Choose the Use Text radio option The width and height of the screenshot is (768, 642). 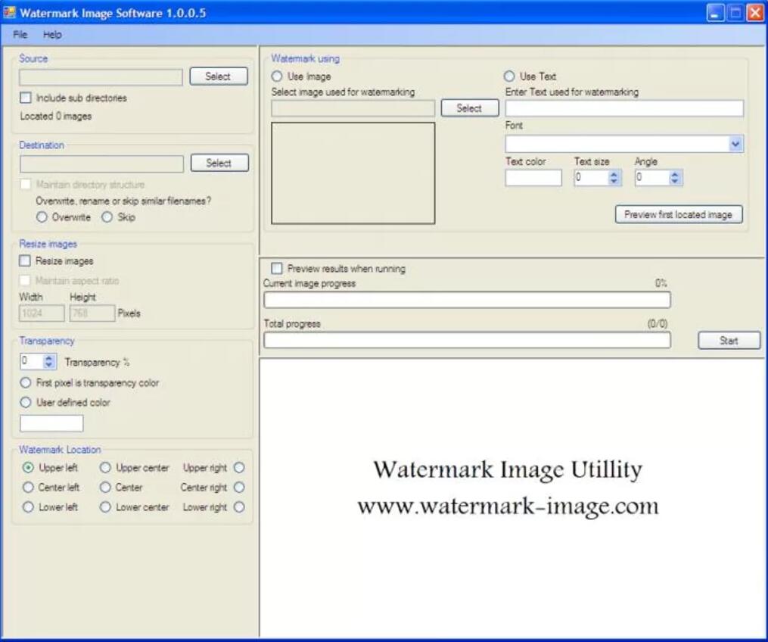510,76
